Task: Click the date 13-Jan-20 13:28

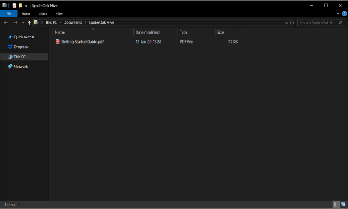Action: [148, 42]
